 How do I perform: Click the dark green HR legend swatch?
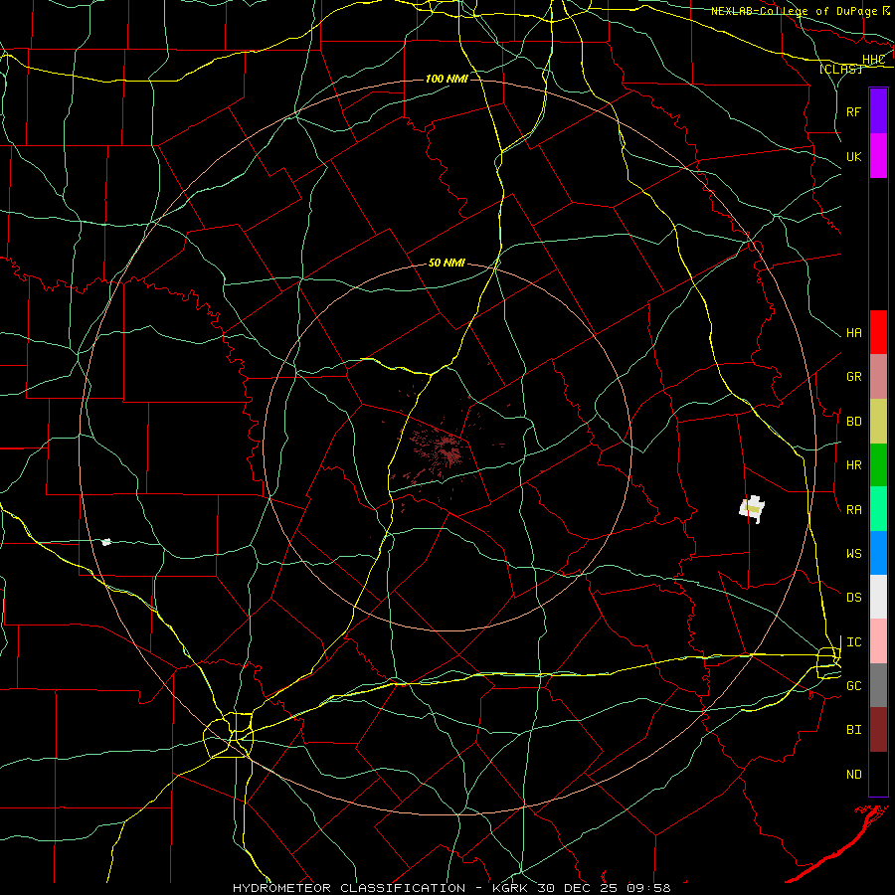878,465
